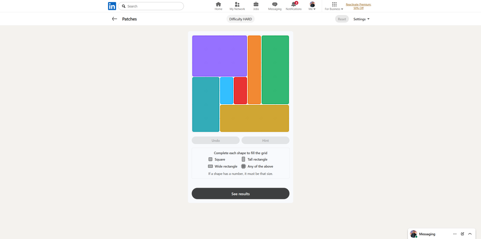Expand the For Business menu

(334, 6)
